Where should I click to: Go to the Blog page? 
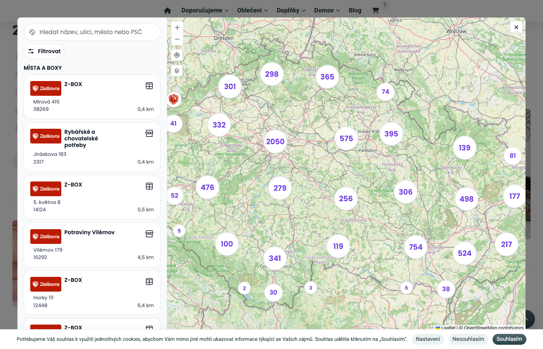click(x=355, y=10)
